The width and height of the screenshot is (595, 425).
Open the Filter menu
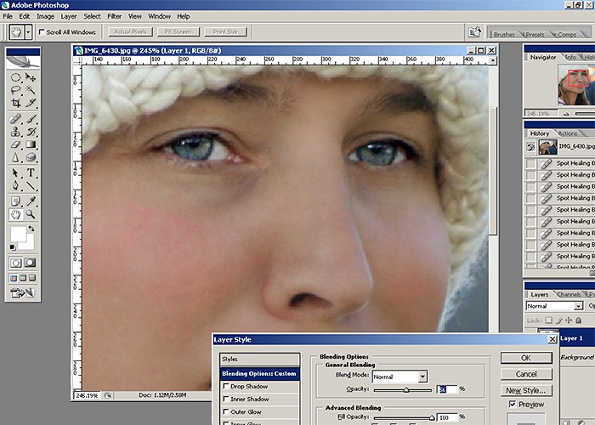114,16
